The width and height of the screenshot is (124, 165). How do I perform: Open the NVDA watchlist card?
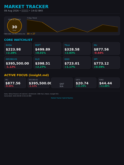pos(18,49)
